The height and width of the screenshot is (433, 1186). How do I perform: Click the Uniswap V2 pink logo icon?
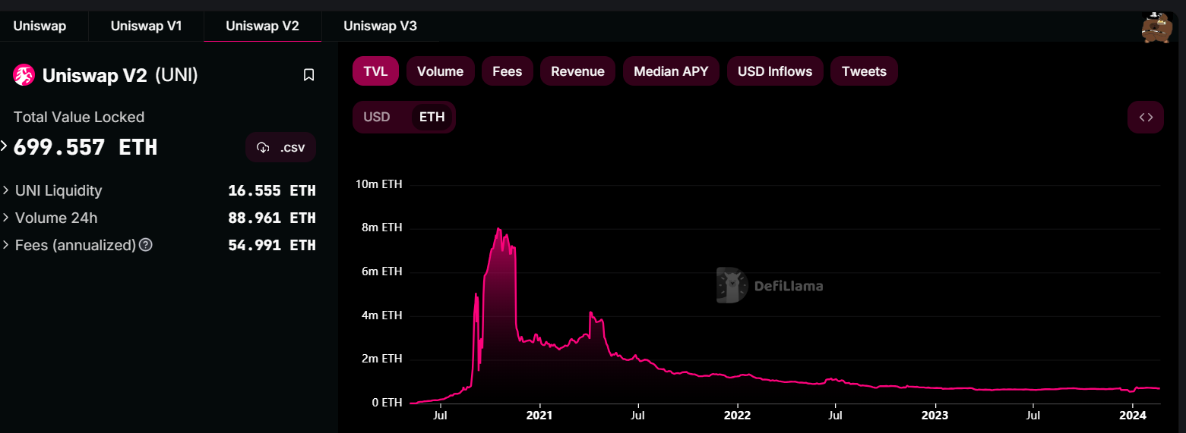[24, 75]
